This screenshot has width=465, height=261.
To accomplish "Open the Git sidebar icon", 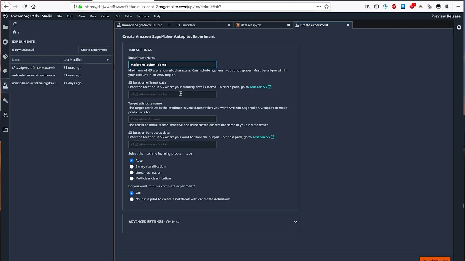I will point(5,57).
